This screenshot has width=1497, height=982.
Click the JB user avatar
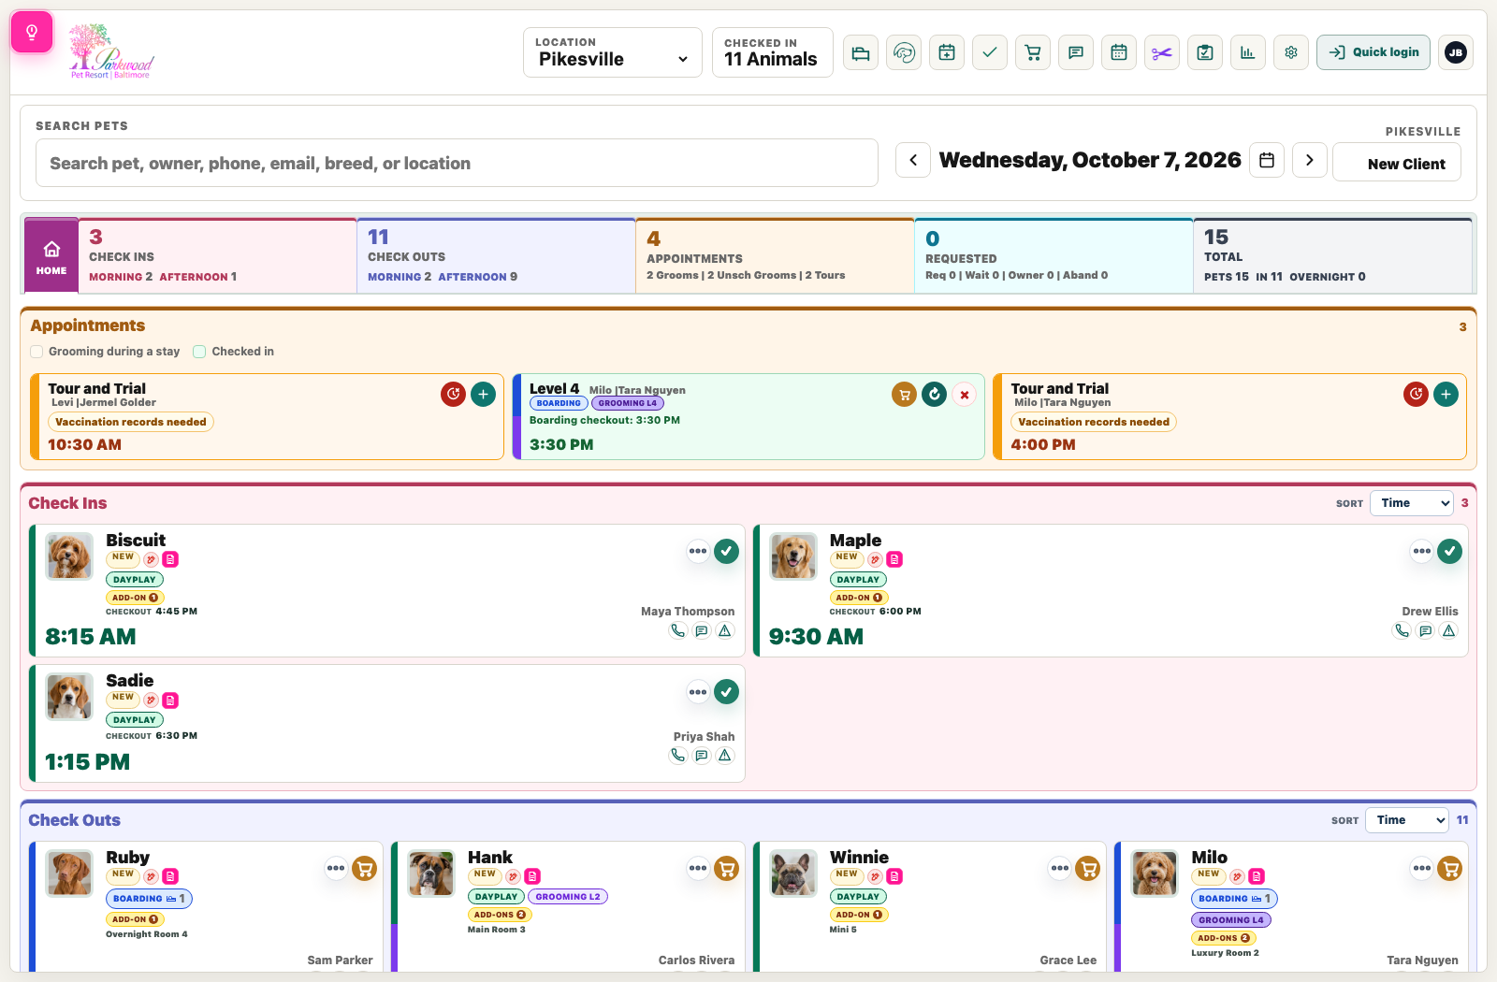click(x=1456, y=52)
